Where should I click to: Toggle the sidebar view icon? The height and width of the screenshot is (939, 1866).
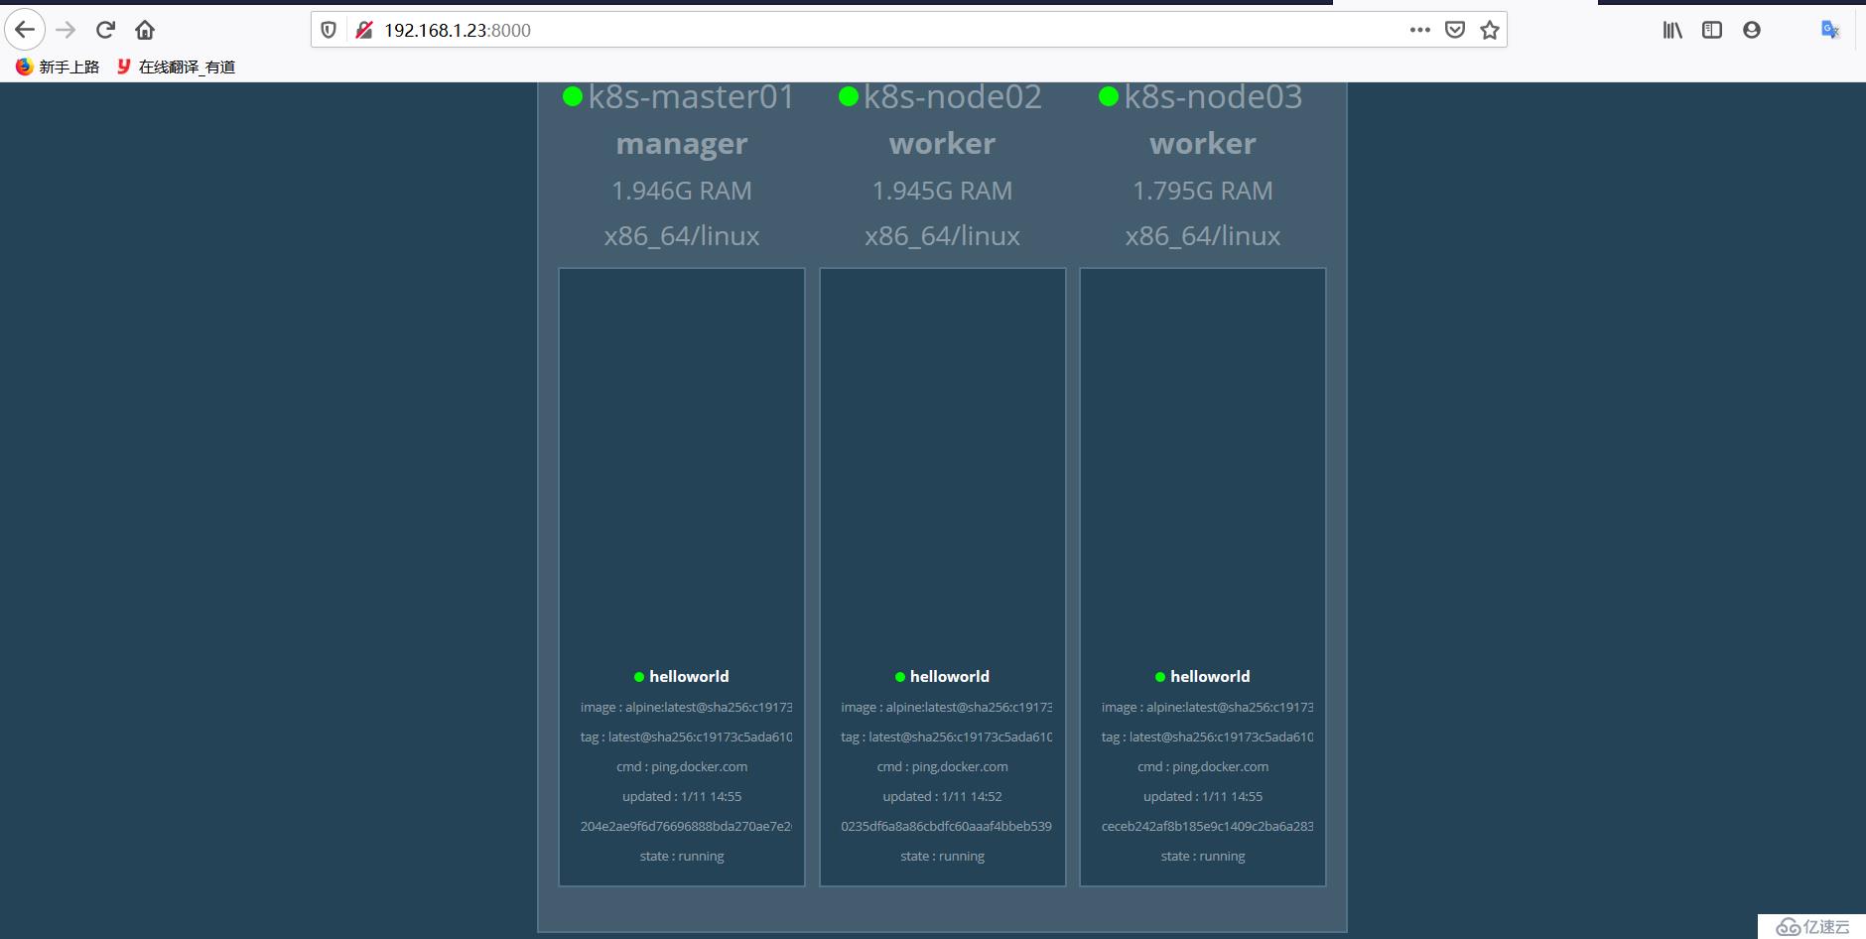coord(1712,30)
